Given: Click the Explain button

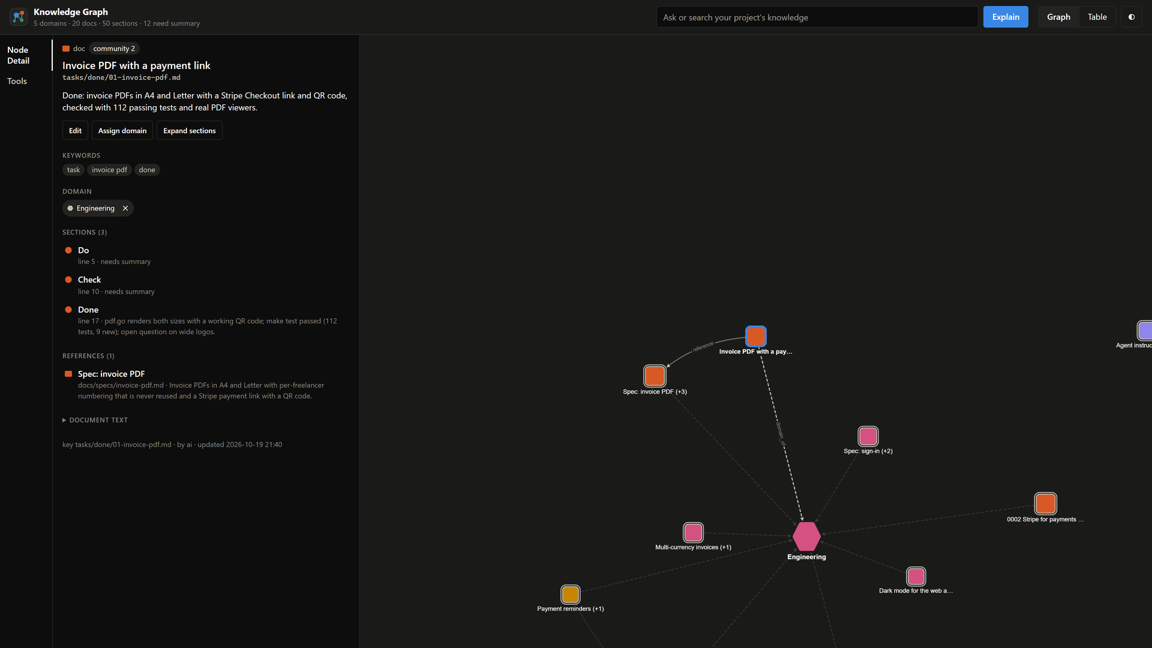Looking at the screenshot, I should (1006, 17).
